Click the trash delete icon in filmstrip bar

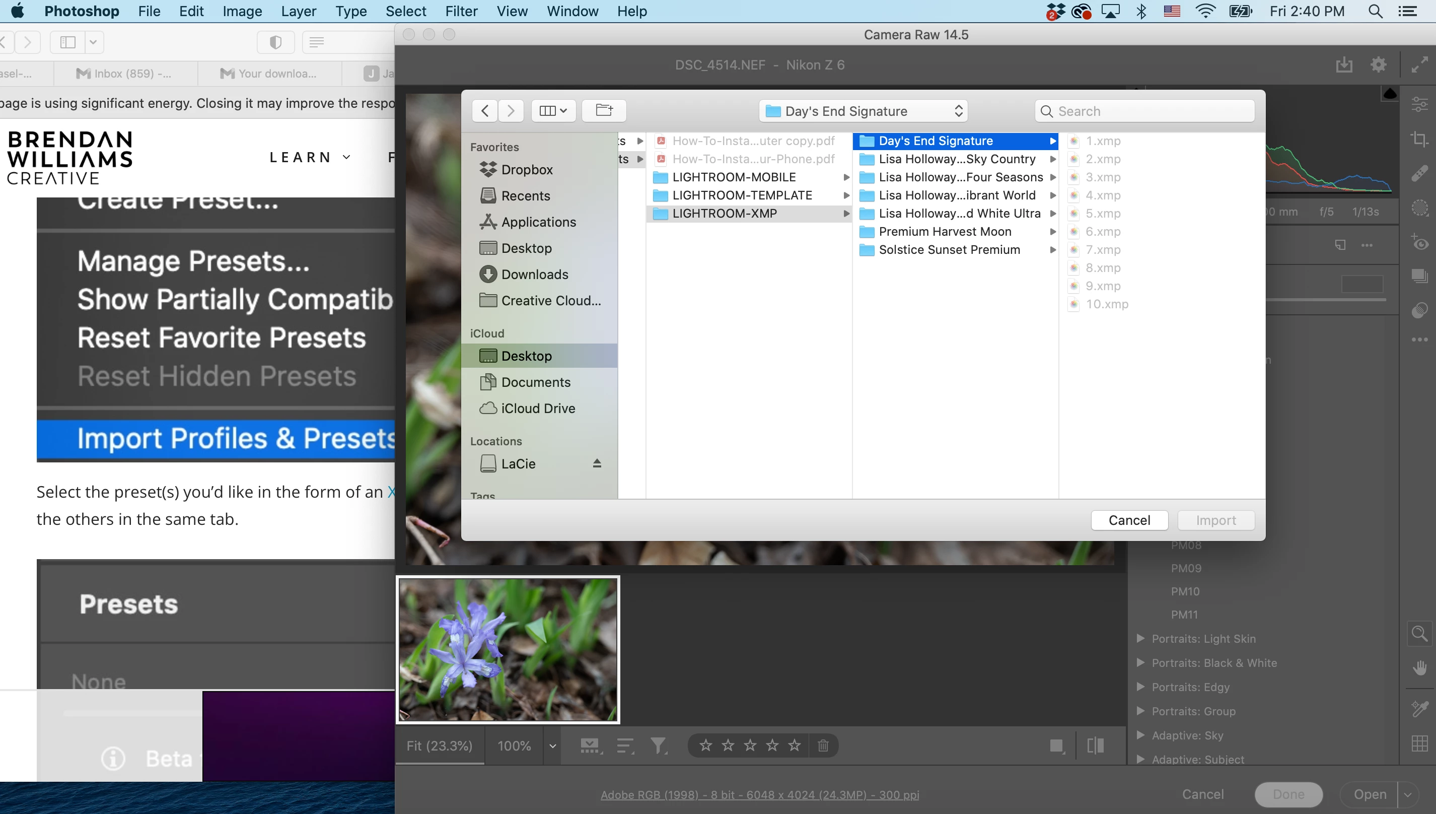[823, 745]
